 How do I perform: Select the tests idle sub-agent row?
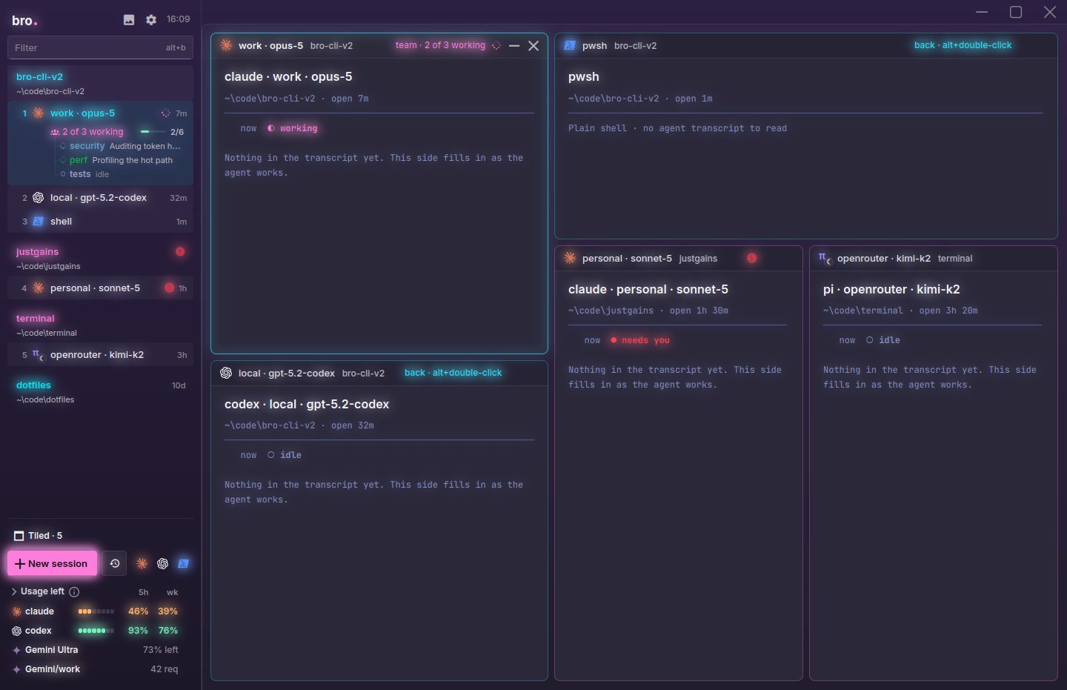click(85, 174)
